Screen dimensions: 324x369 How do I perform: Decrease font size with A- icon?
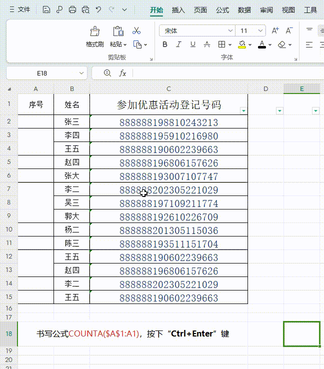point(289,30)
